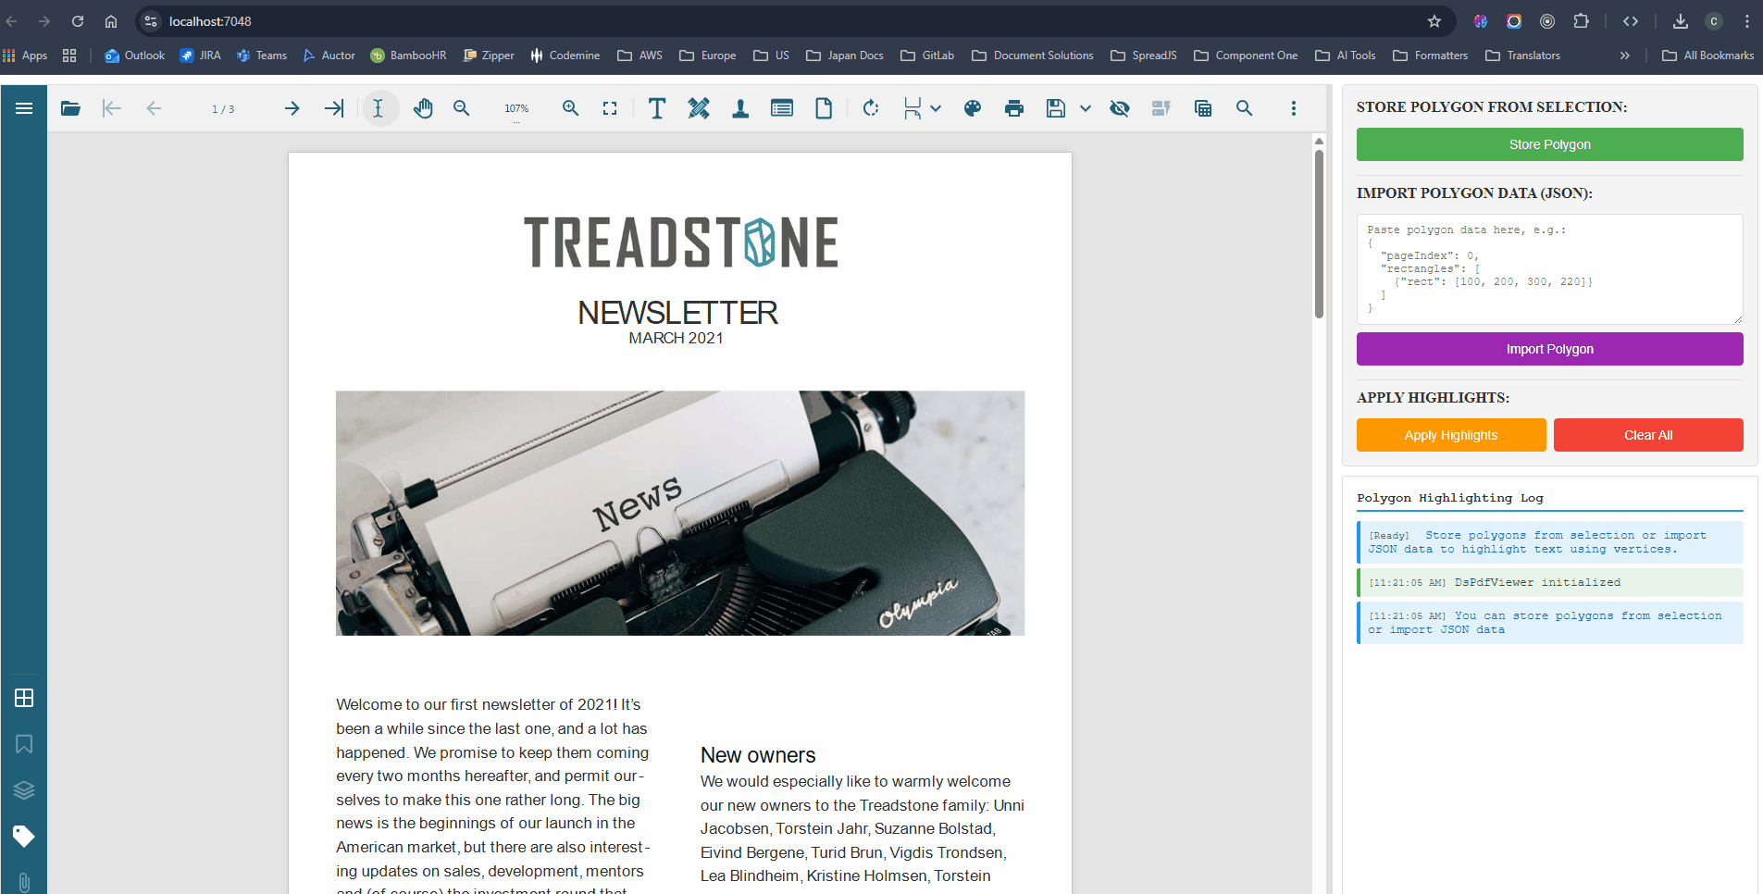Select the text annotation tool
1763x894 pixels.
[x=656, y=108]
